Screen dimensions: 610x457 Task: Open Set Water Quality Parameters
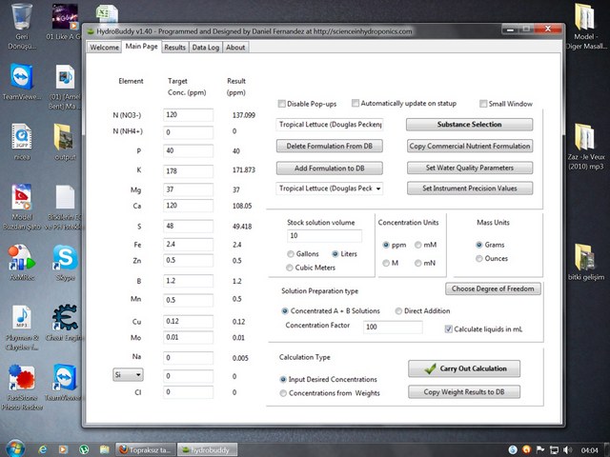click(x=470, y=168)
